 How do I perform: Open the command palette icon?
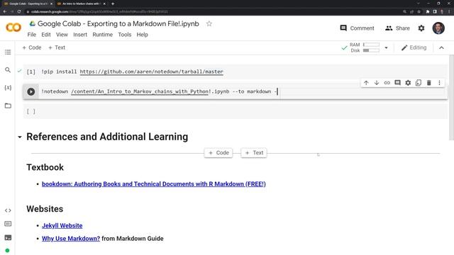pos(8,224)
